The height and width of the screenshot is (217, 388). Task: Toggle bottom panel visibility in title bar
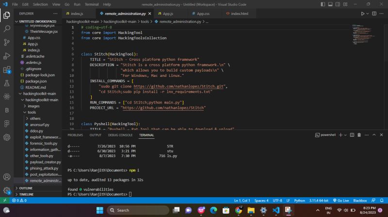tap(330, 4)
